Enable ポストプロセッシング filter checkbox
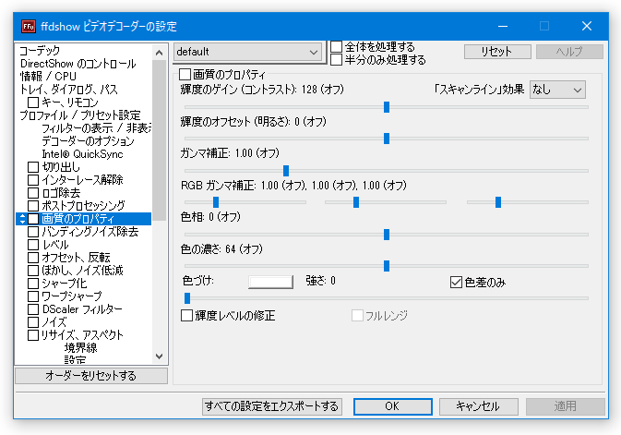Screen dimensions: 621x435 [33, 206]
